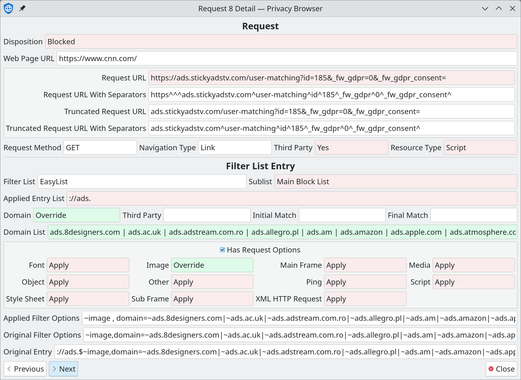Click the Sub Frame option field

[x=212, y=299]
